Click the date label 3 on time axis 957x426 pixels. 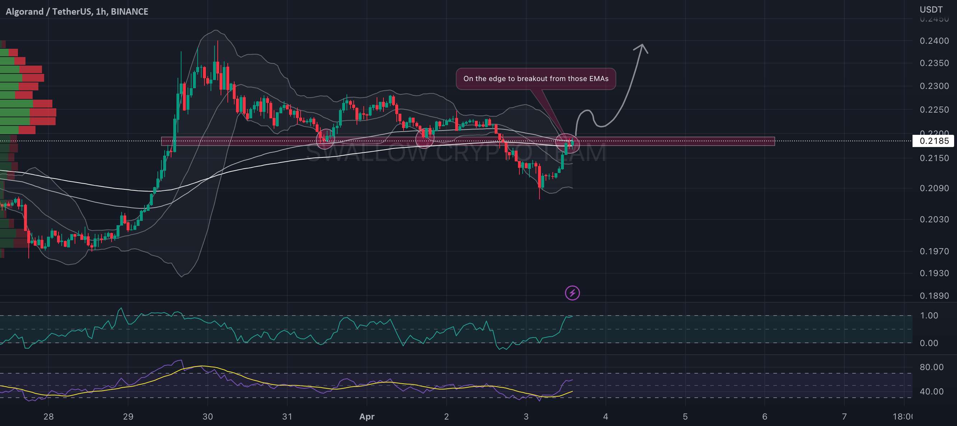[x=526, y=417]
